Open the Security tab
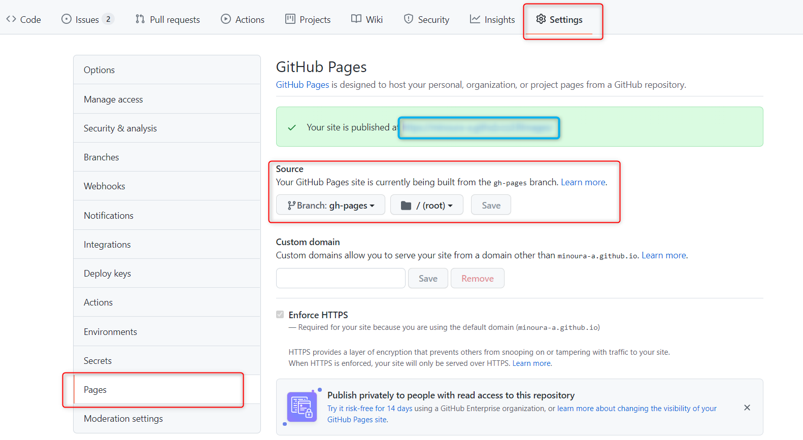Viewport: 803px width, 440px height. 426,19
